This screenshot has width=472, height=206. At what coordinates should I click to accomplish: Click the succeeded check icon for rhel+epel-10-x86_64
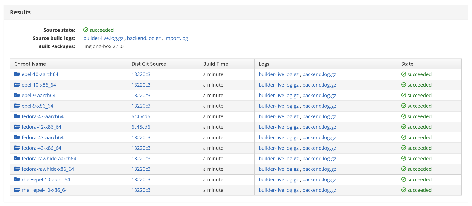pos(404,190)
